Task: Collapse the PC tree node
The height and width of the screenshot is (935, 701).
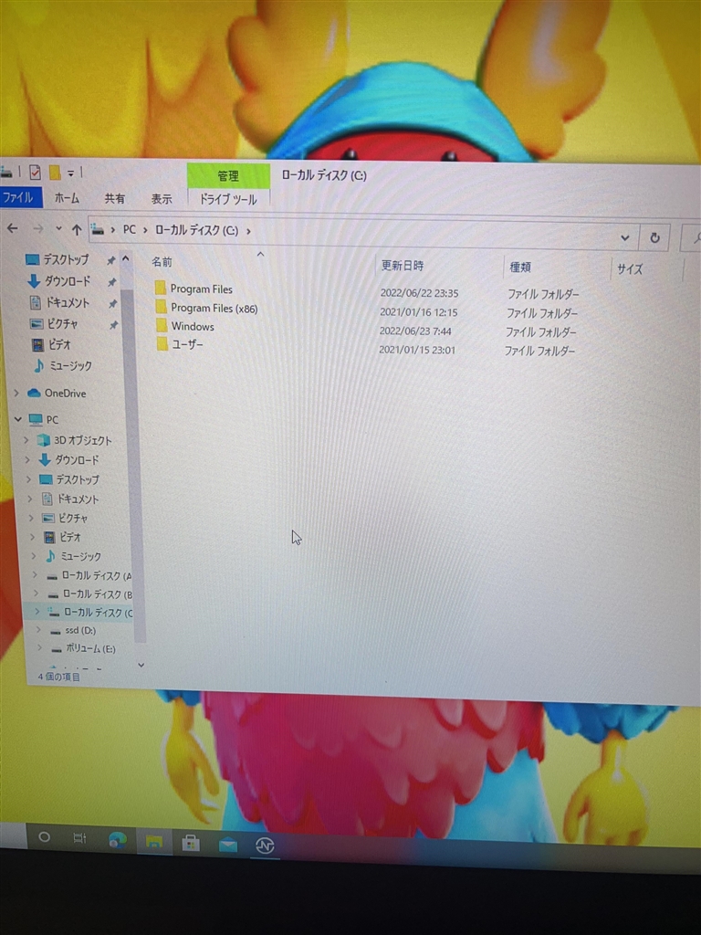Action: 18,419
